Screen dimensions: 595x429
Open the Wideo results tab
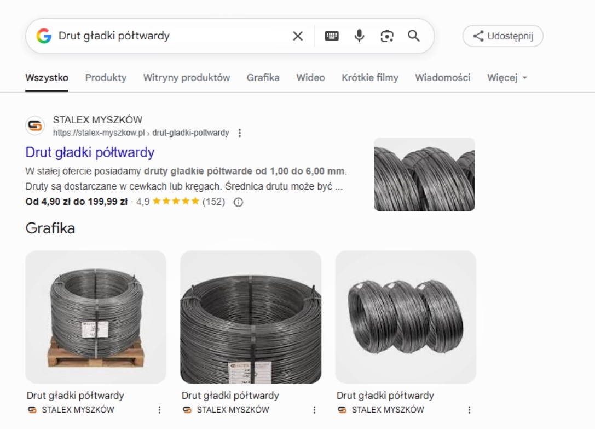(310, 78)
